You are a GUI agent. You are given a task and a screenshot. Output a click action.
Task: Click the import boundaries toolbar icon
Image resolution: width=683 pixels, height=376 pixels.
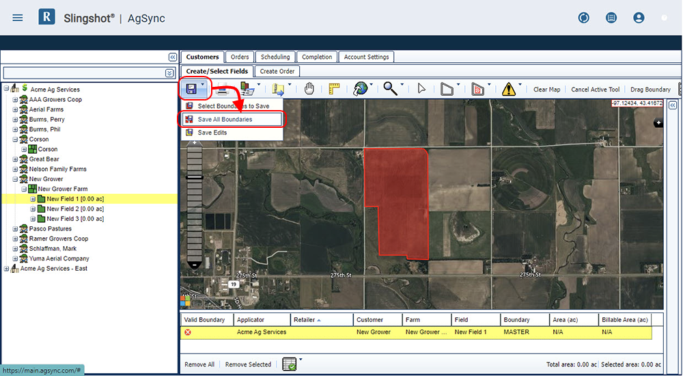click(x=247, y=89)
